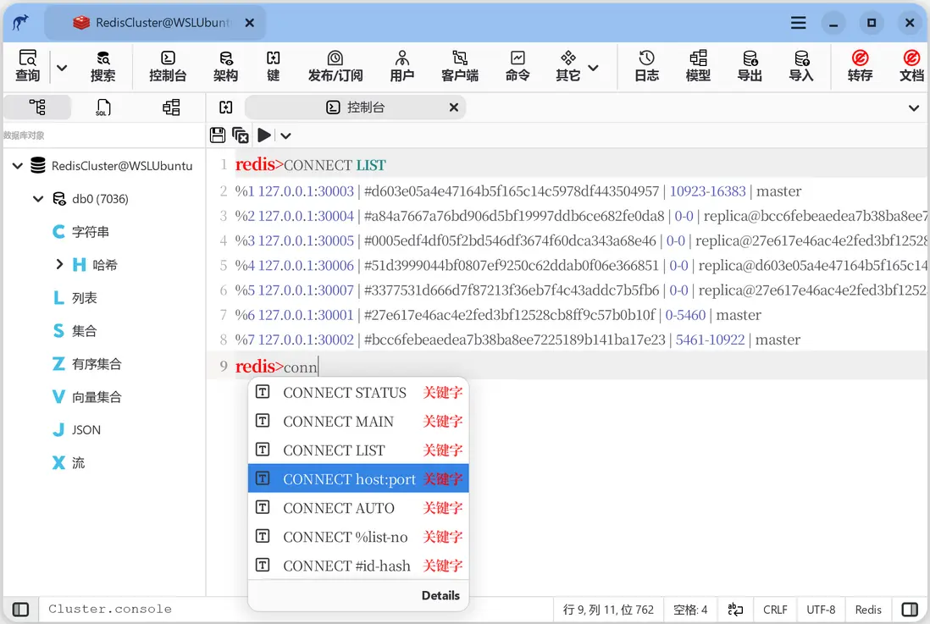The image size is (930, 624).
Task: Open the 命令 commands tool
Action: (518, 66)
